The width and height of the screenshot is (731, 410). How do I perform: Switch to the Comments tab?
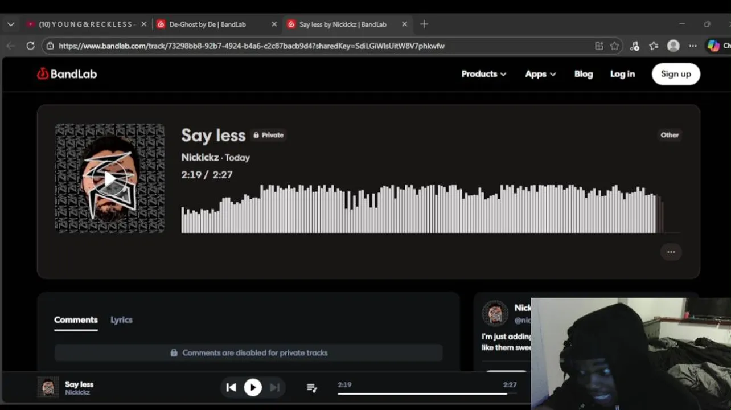click(76, 320)
